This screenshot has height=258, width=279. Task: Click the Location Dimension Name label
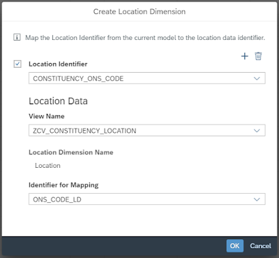click(71, 152)
